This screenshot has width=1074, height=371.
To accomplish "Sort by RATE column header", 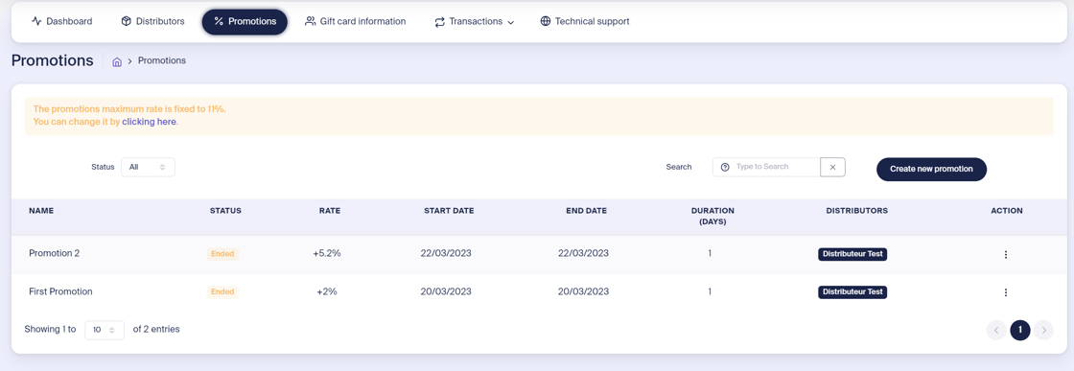I will coord(330,211).
